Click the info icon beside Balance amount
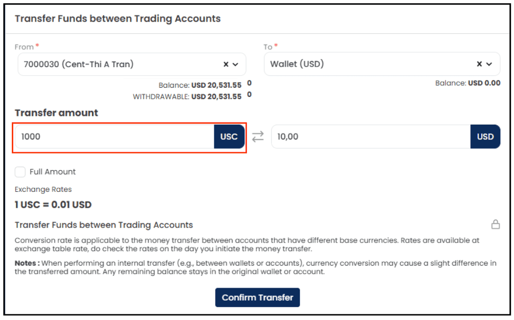514x320 pixels. 250,83
